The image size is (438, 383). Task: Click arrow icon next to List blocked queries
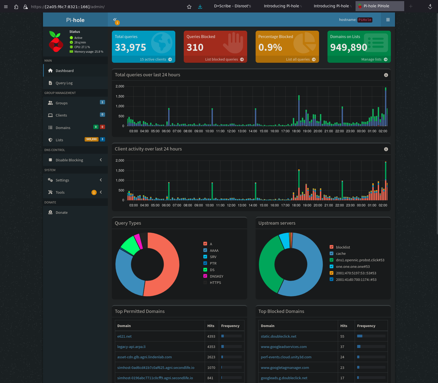[242, 59]
